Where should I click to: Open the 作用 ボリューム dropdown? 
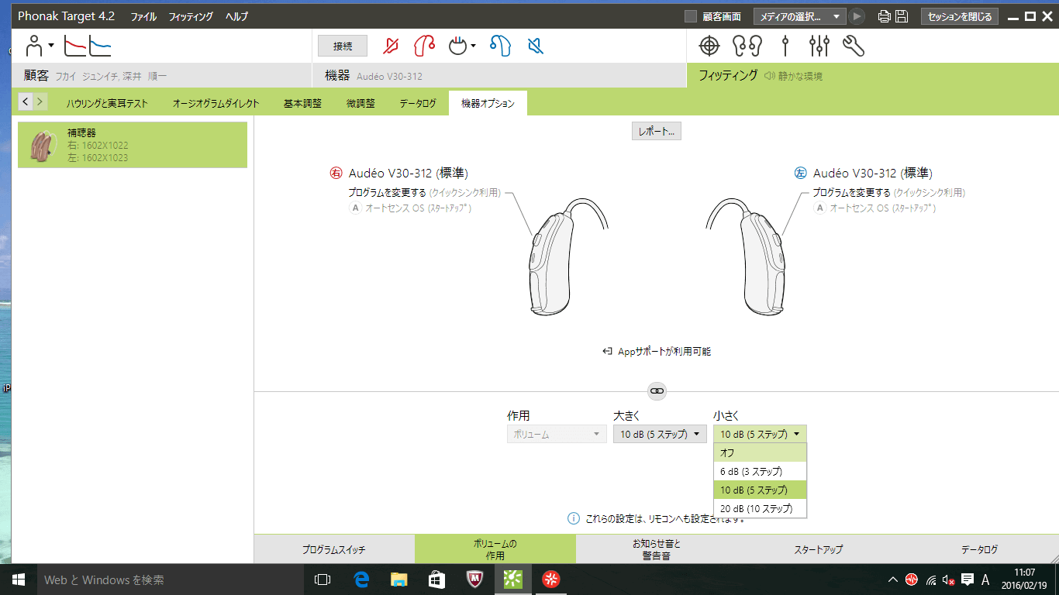pos(557,434)
